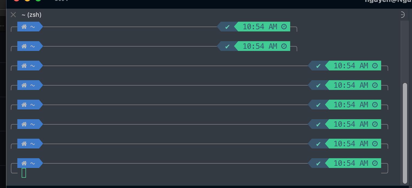This screenshot has width=412, height=188.
Task: Click the clock icon in the first 10:54 AM badge
Action: coord(283,27)
